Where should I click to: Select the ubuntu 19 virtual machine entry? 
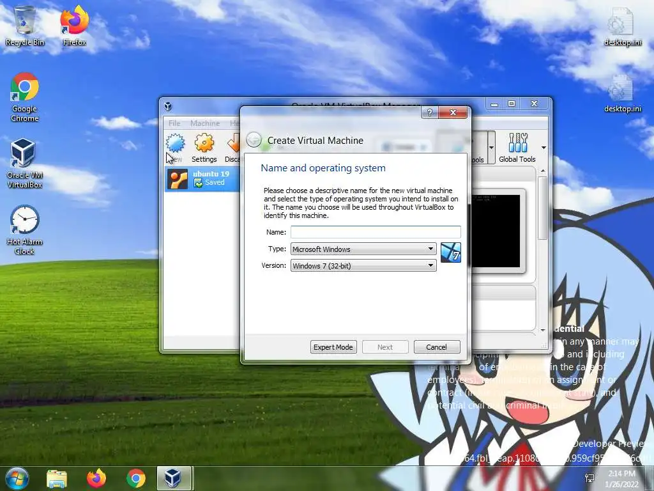click(202, 178)
